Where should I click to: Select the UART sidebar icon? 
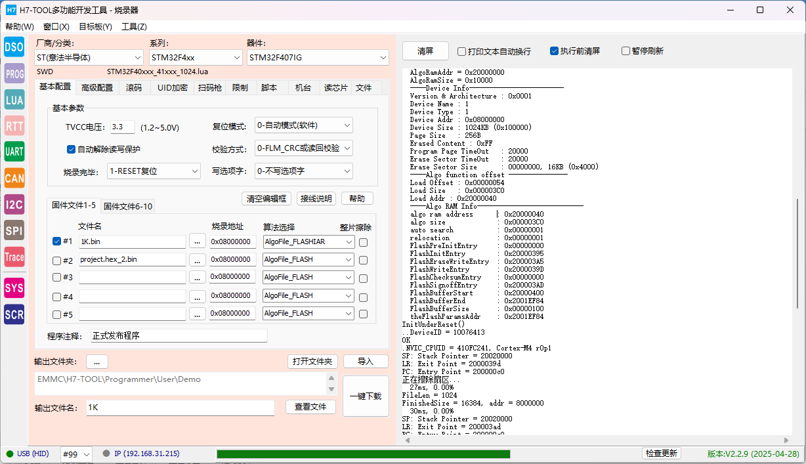[x=14, y=152]
